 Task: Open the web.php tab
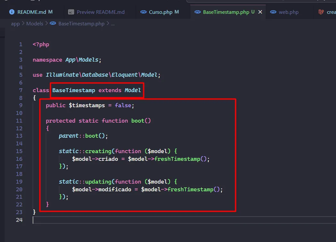click(x=288, y=12)
